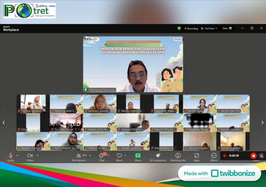Open the YouTube livestream dropdown

click(x=209, y=28)
